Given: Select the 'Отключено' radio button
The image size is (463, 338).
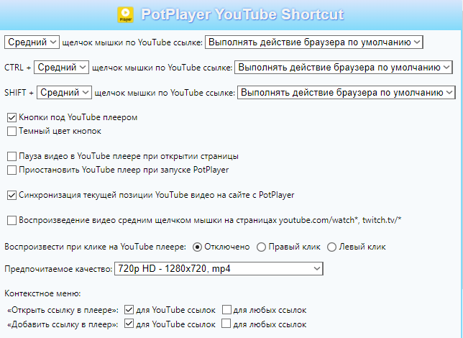Looking at the screenshot, I should pos(197,247).
